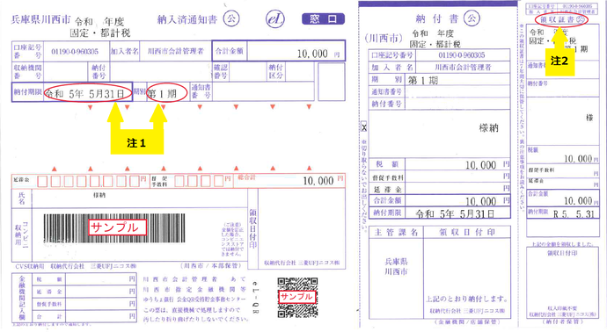
Task: Click the 金融機関記入欄 vertical label
Action: tap(22, 298)
